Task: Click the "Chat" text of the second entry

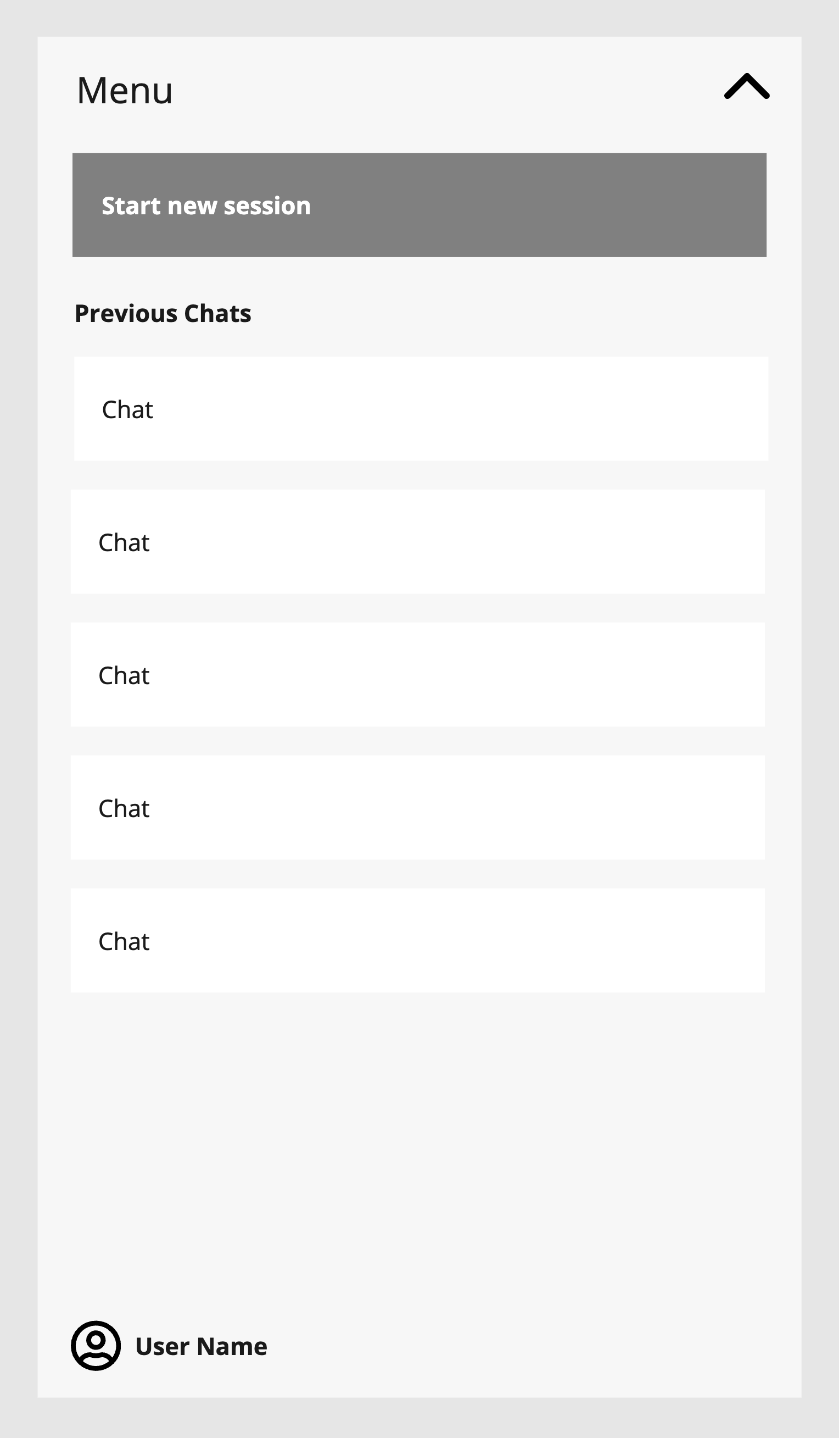Action: click(124, 543)
